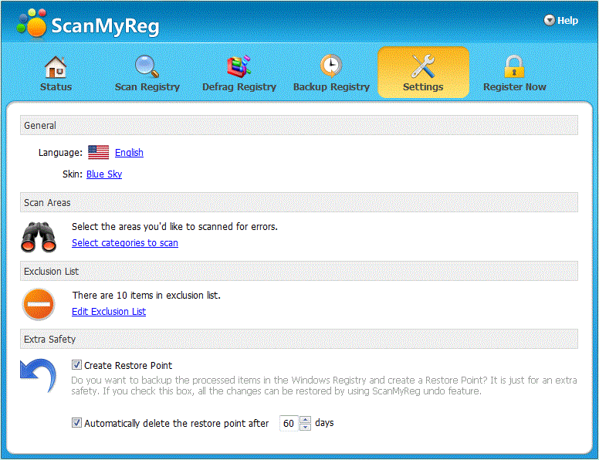Open the Status tab house icon
The height and width of the screenshot is (460, 599).
(x=56, y=67)
